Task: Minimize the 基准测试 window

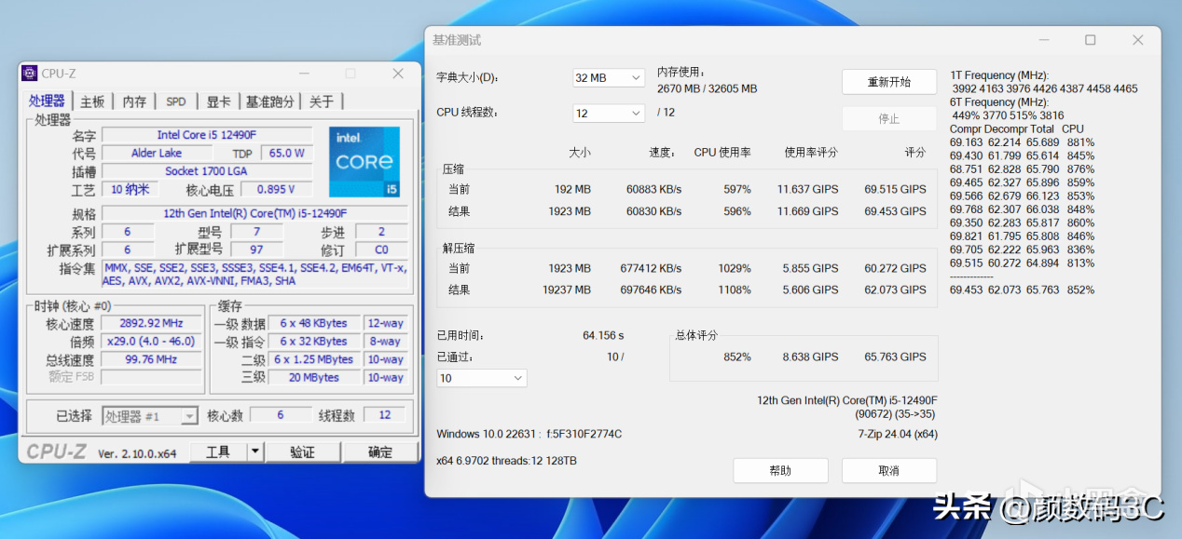Action: pos(1042,40)
